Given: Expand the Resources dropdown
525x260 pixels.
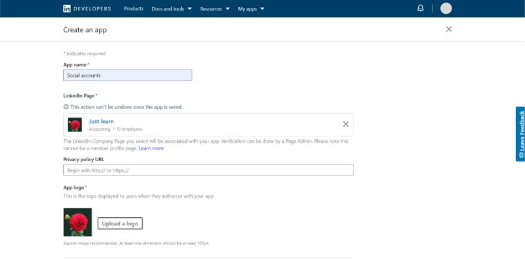Looking at the screenshot, I should pos(215,9).
